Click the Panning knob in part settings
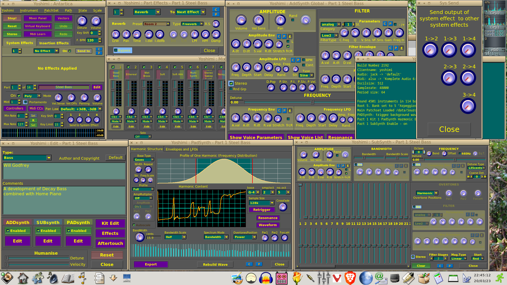The width and height of the screenshot is (507, 285). click(x=84, y=98)
